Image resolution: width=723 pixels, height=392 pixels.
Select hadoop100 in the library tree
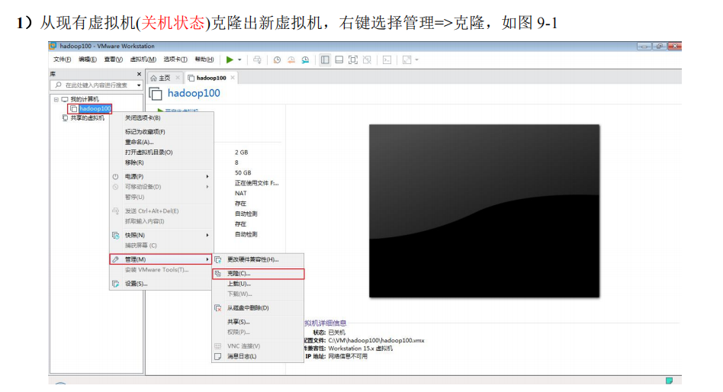click(95, 108)
